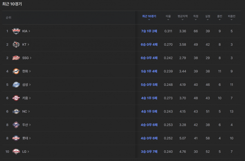Select the 두산 Bears team logo
The width and height of the screenshot is (245, 161).
[16, 125]
